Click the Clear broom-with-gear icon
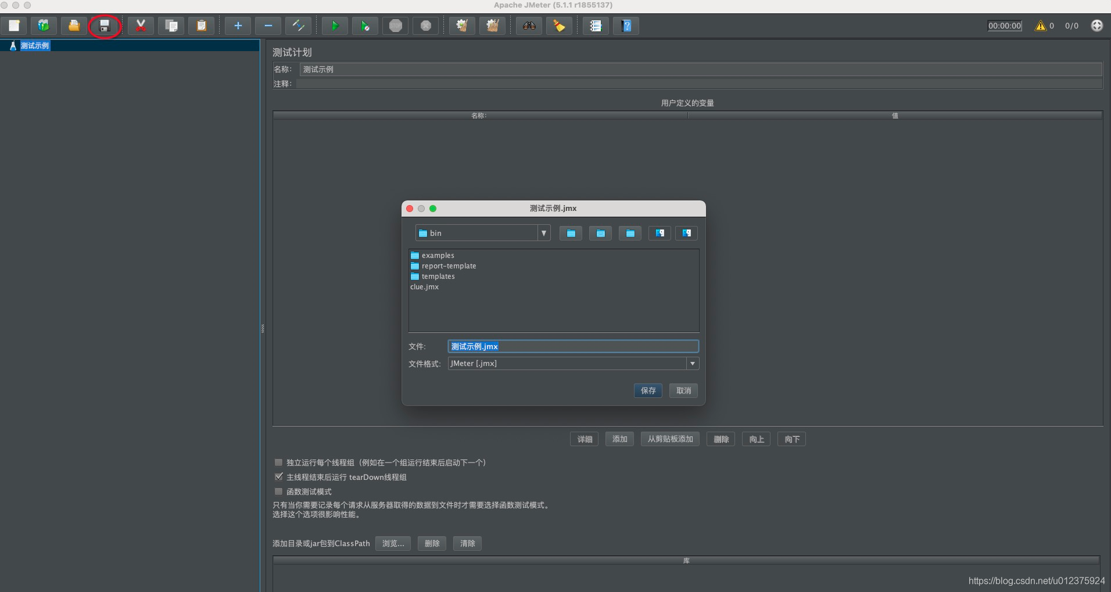The height and width of the screenshot is (592, 1111). pos(462,26)
